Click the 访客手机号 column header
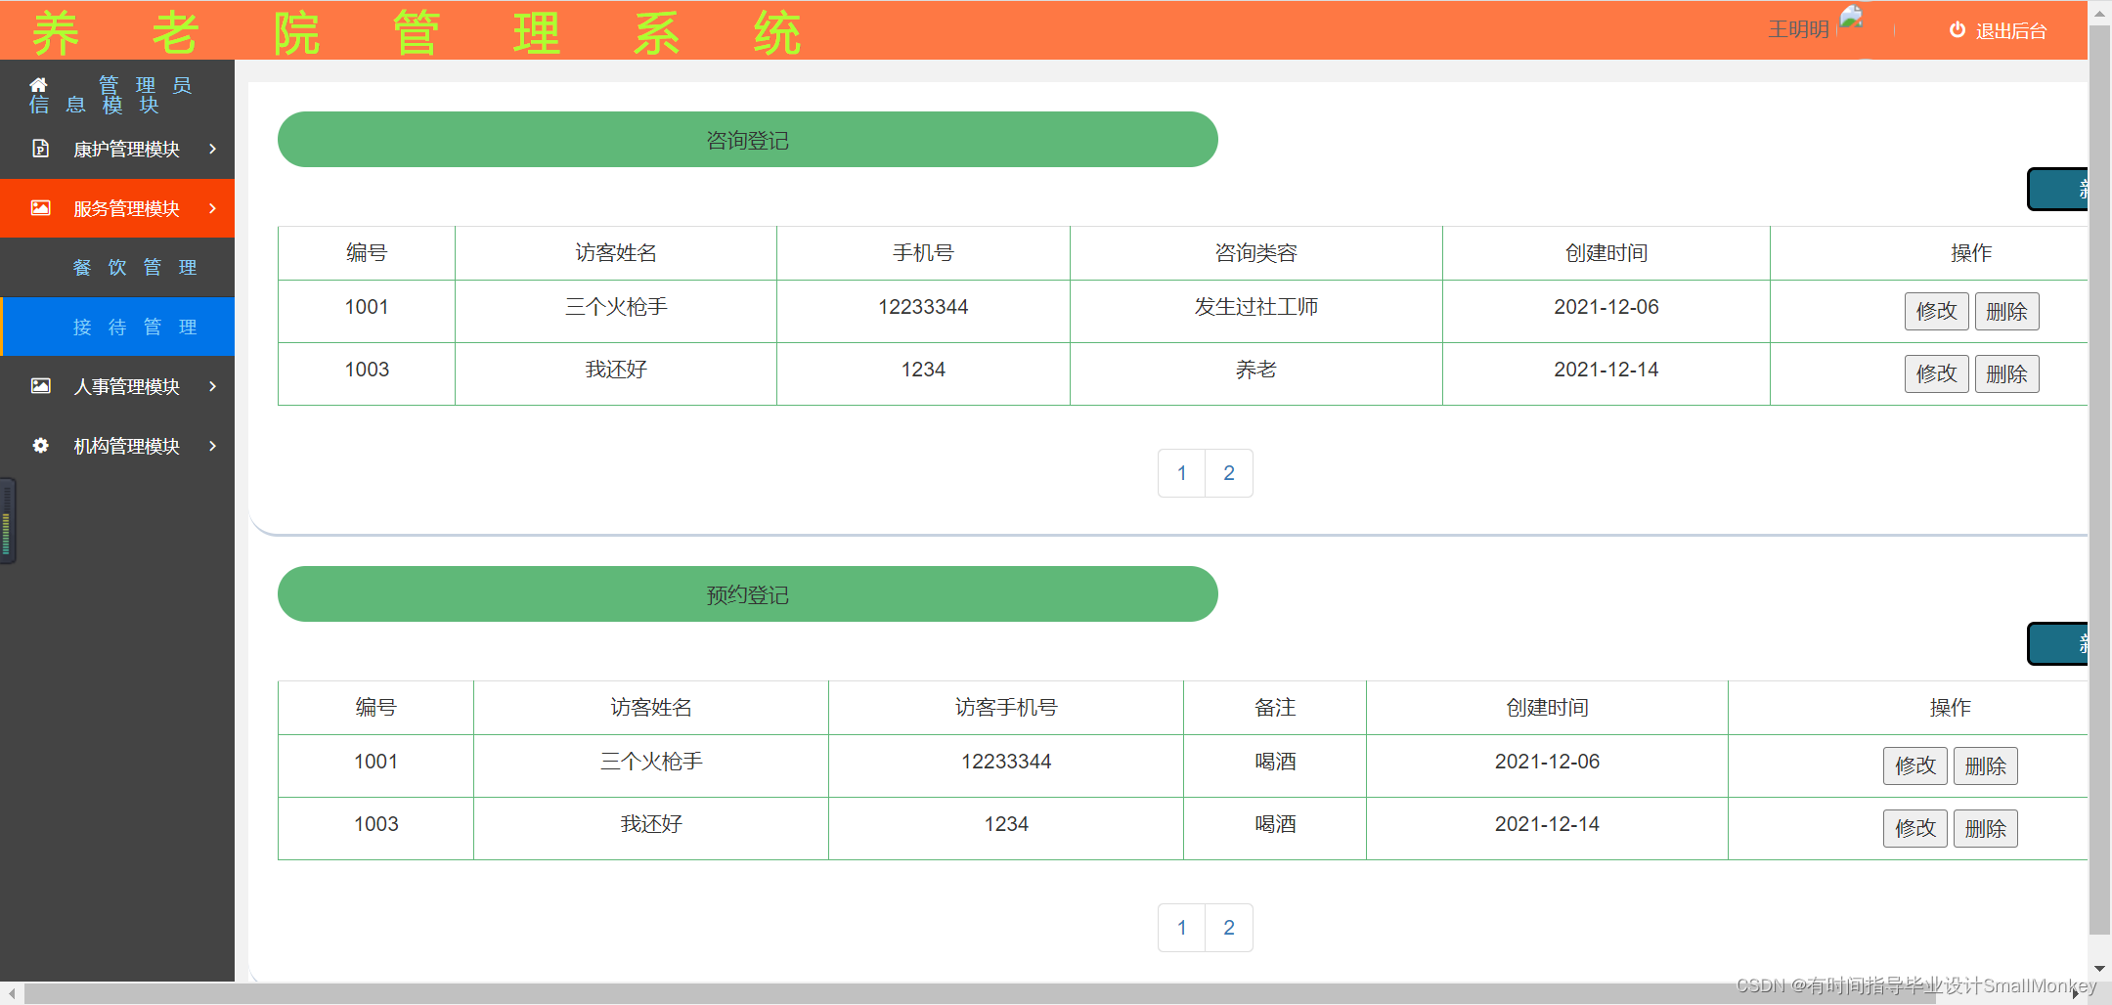 1006,708
